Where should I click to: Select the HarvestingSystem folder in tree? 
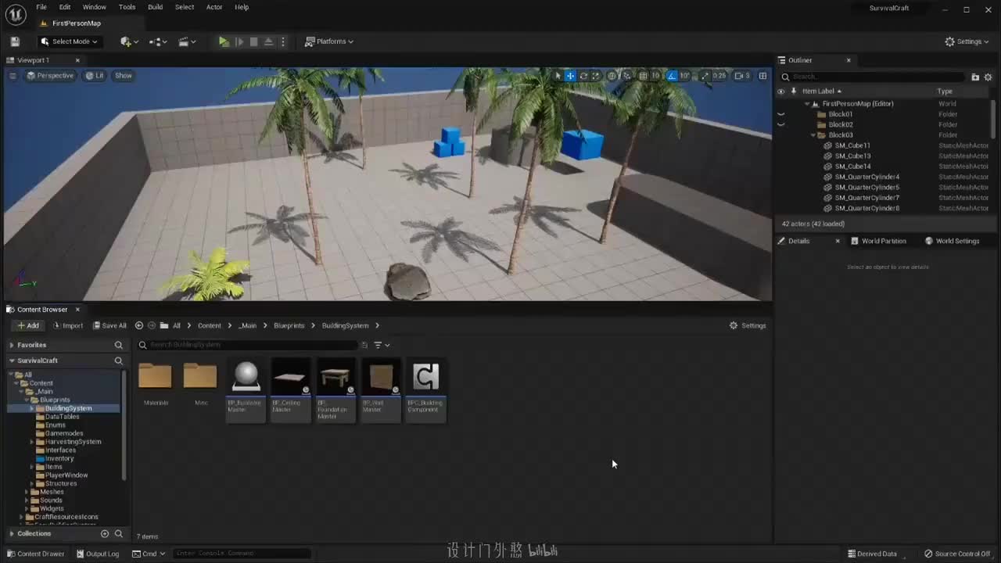pos(73,442)
